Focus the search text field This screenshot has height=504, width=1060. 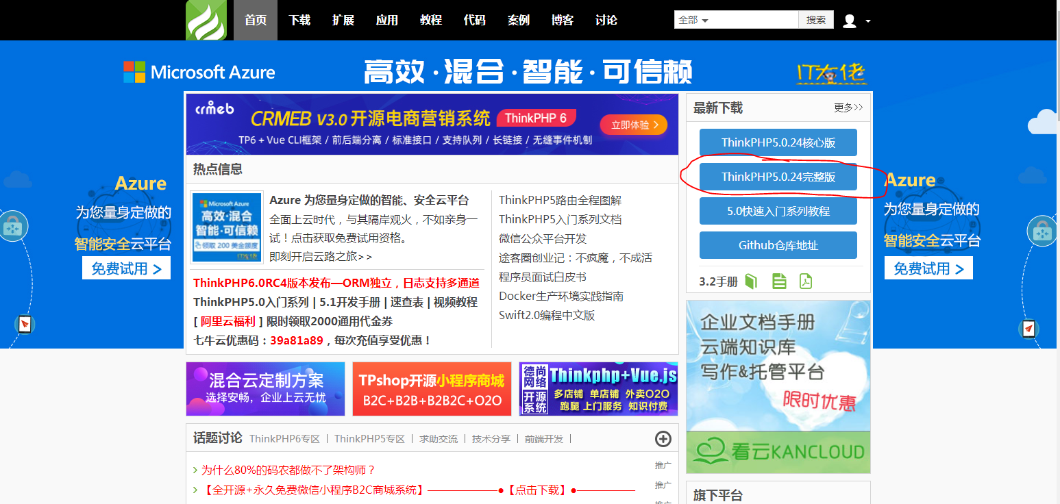(755, 20)
